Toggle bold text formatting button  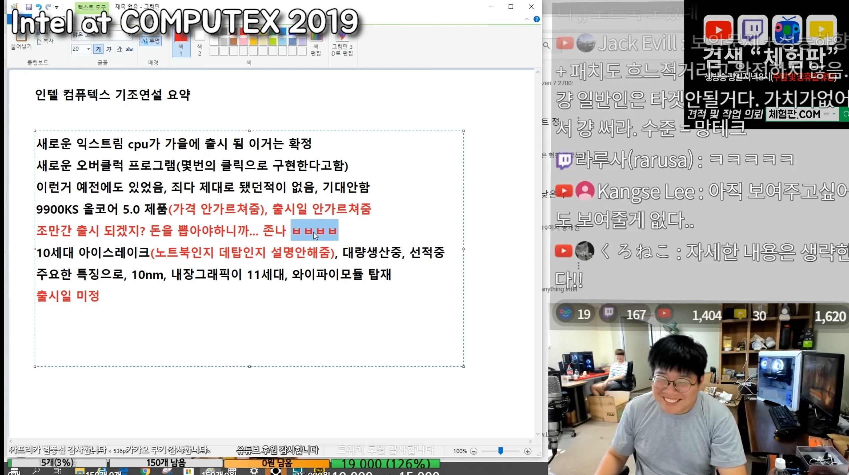tap(98, 49)
